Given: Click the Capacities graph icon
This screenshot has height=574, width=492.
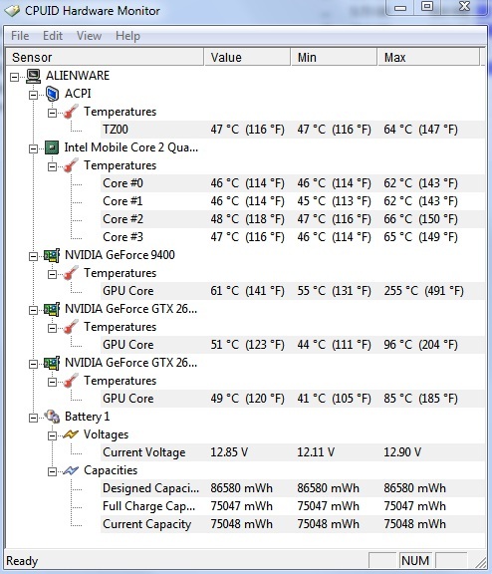Looking at the screenshot, I should (71, 470).
